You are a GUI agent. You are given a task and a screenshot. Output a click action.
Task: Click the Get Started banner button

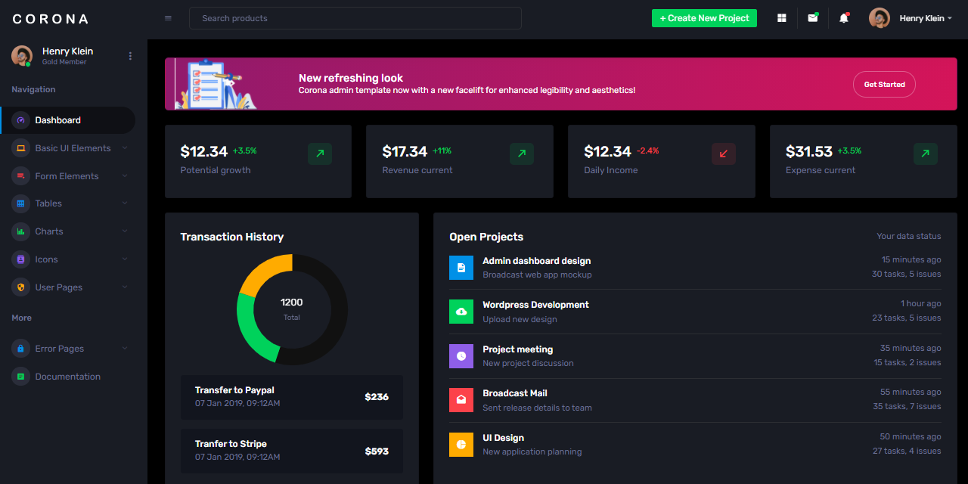point(884,85)
